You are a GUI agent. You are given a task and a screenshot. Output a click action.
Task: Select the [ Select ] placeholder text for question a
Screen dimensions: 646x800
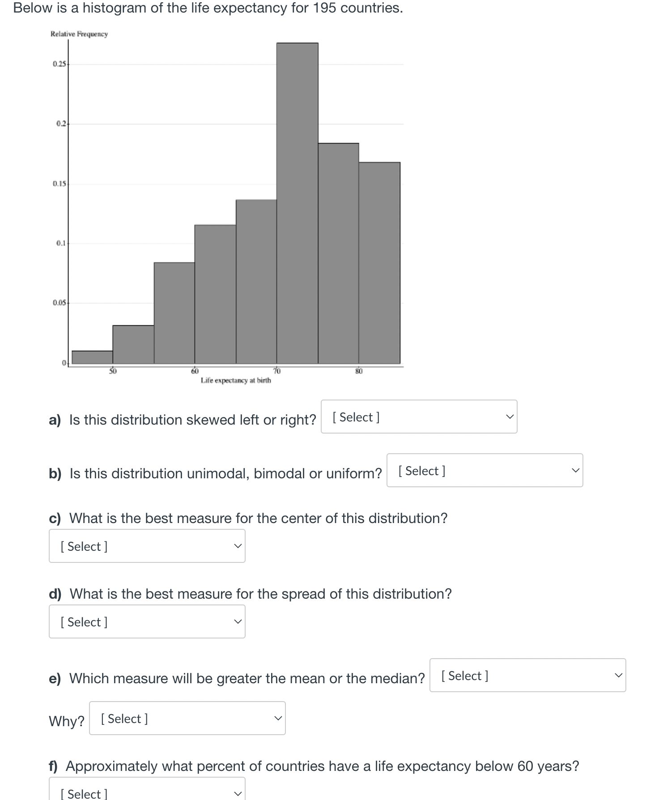pos(356,417)
